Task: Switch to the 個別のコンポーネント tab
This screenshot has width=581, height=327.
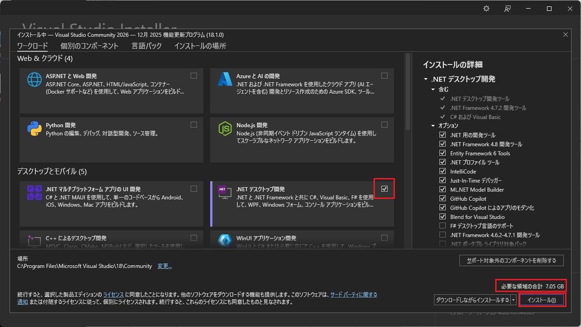Action: 89,46
